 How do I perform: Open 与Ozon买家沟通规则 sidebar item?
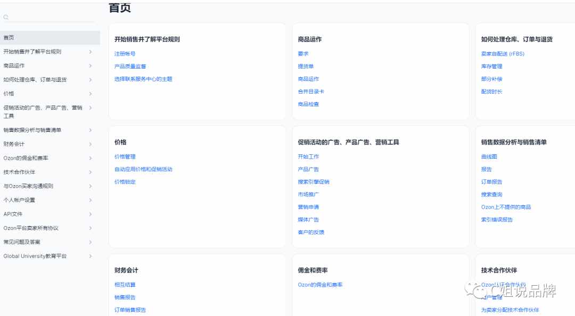(x=28, y=186)
